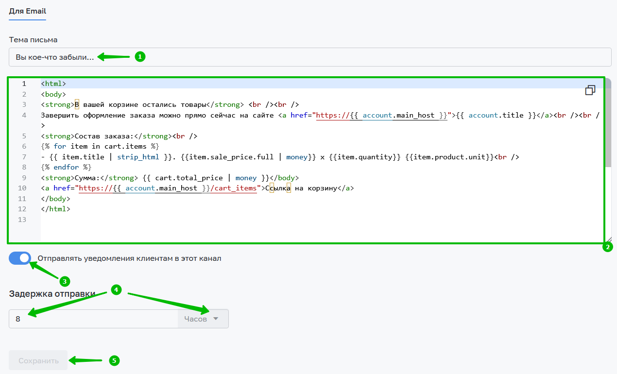
Task: Click '{% endfor %}' on line 8
Action: tap(66, 167)
